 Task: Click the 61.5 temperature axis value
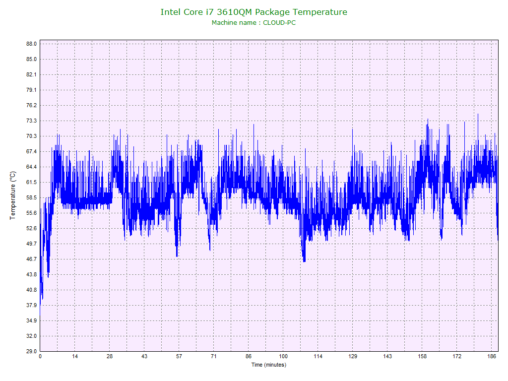[x=31, y=182]
